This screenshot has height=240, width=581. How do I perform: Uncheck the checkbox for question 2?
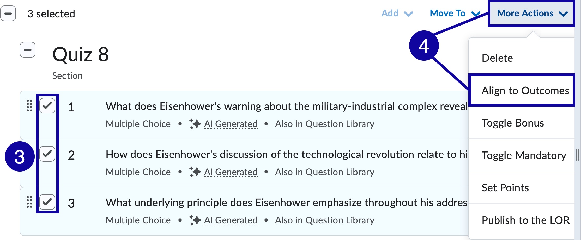[x=47, y=154]
